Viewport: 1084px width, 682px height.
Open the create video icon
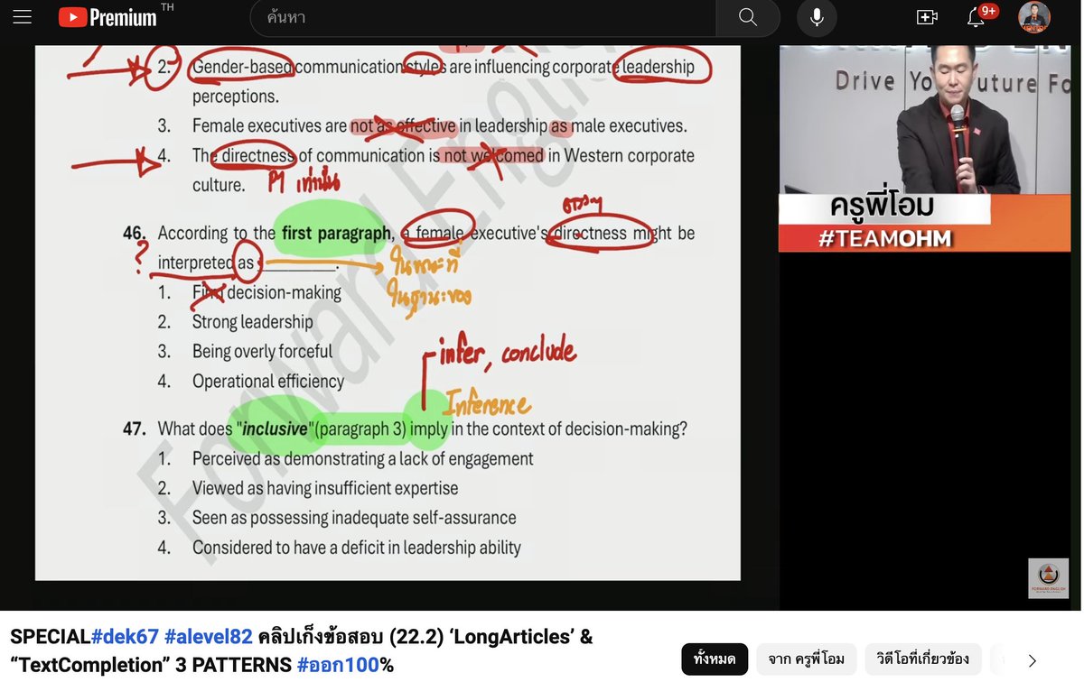point(927,17)
